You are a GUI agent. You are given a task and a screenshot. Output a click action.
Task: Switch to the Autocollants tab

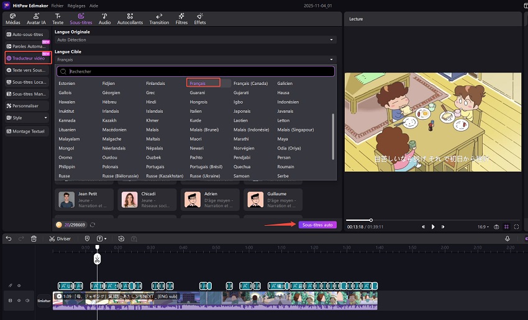[130, 19]
